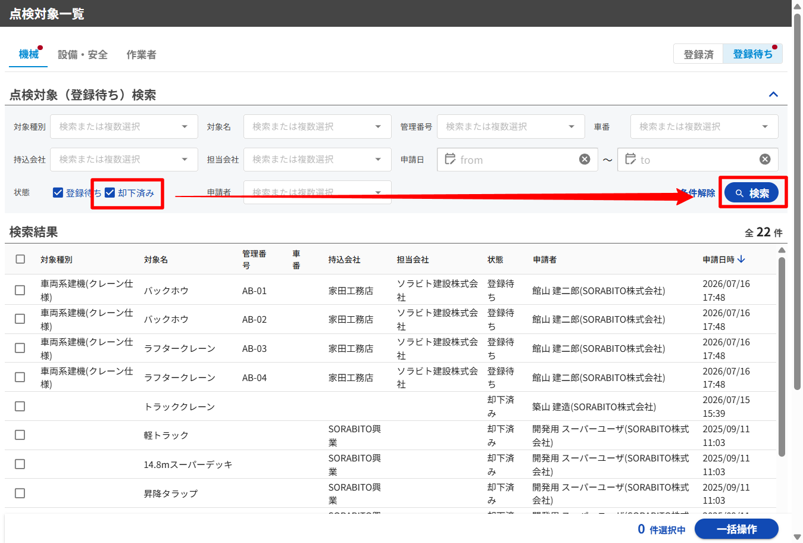Click the 担当会社 column header

click(413, 259)
